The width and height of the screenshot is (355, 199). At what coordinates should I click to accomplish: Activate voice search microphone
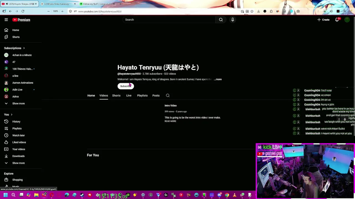tap(233, 20)
